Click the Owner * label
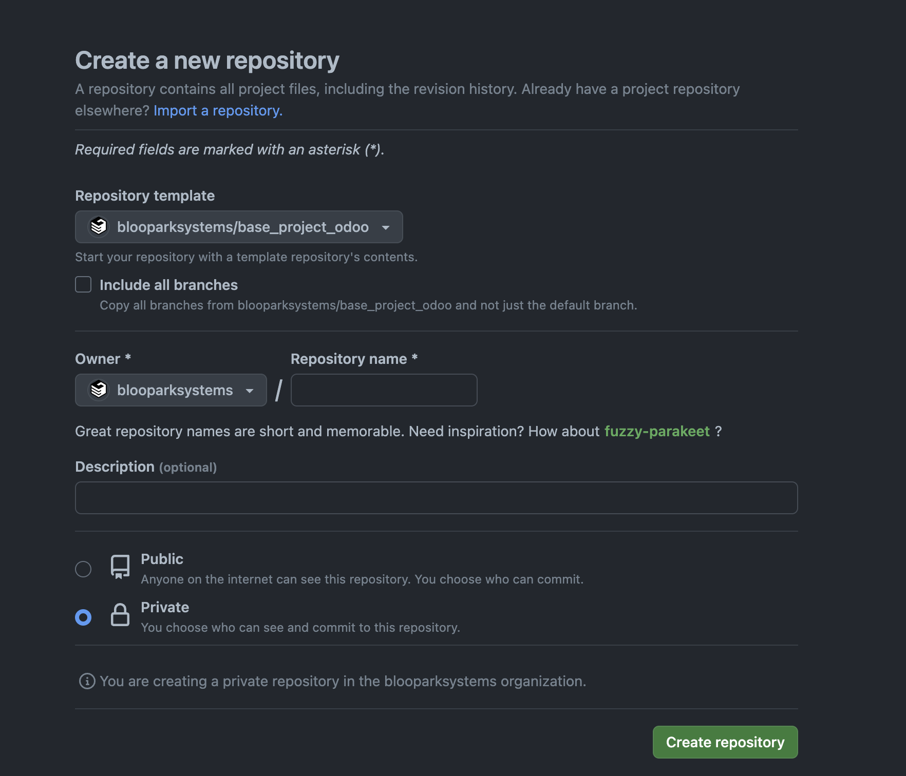This screenshot has height=776, width=906. [103, 359]
